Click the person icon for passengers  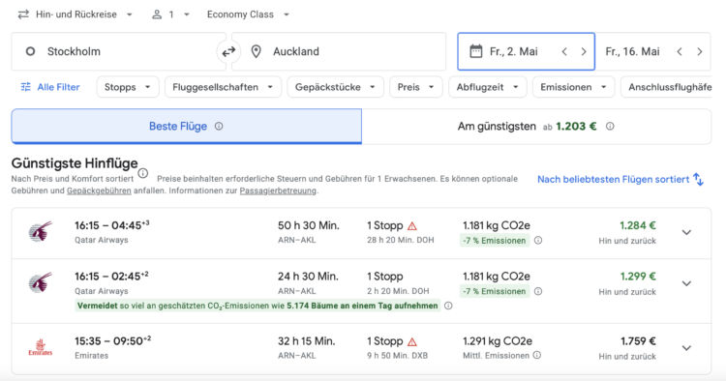(x=157, y=15)
